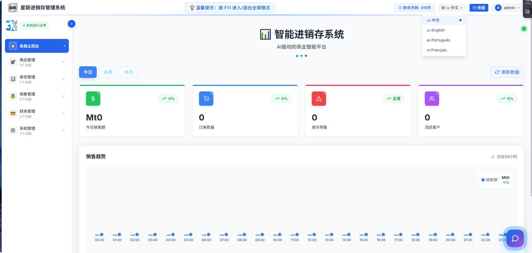
Task: Expand the 库存管理 menu chevron
Action: pyautogui.click(x=63, y=79)
